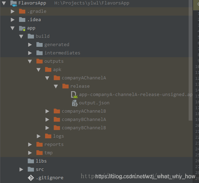This screenshot has width=199, height=183.
Task: Expand the .idea folder arrow
Action: click(12, 20)
